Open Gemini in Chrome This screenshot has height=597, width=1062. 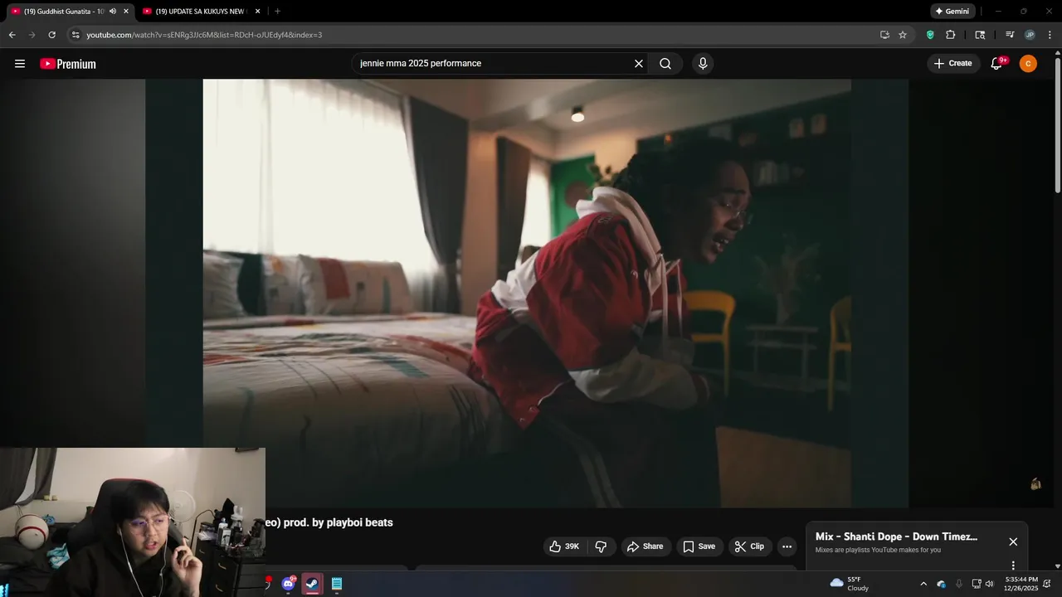[952, 12]
